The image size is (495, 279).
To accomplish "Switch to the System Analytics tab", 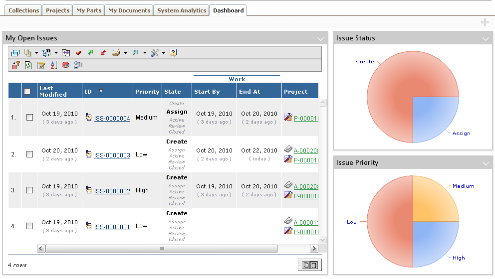I will coord(181,10).
